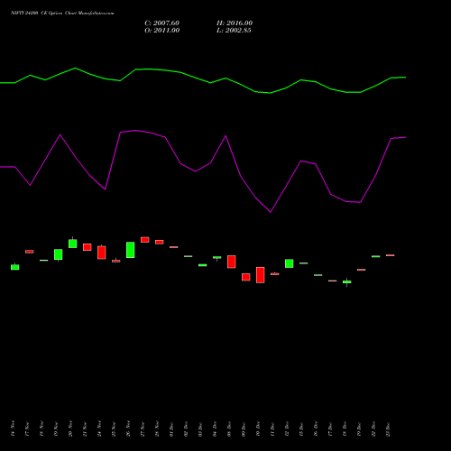Click the green candlestick for 19 Nov
451x451 pixels.
[59, 254]
